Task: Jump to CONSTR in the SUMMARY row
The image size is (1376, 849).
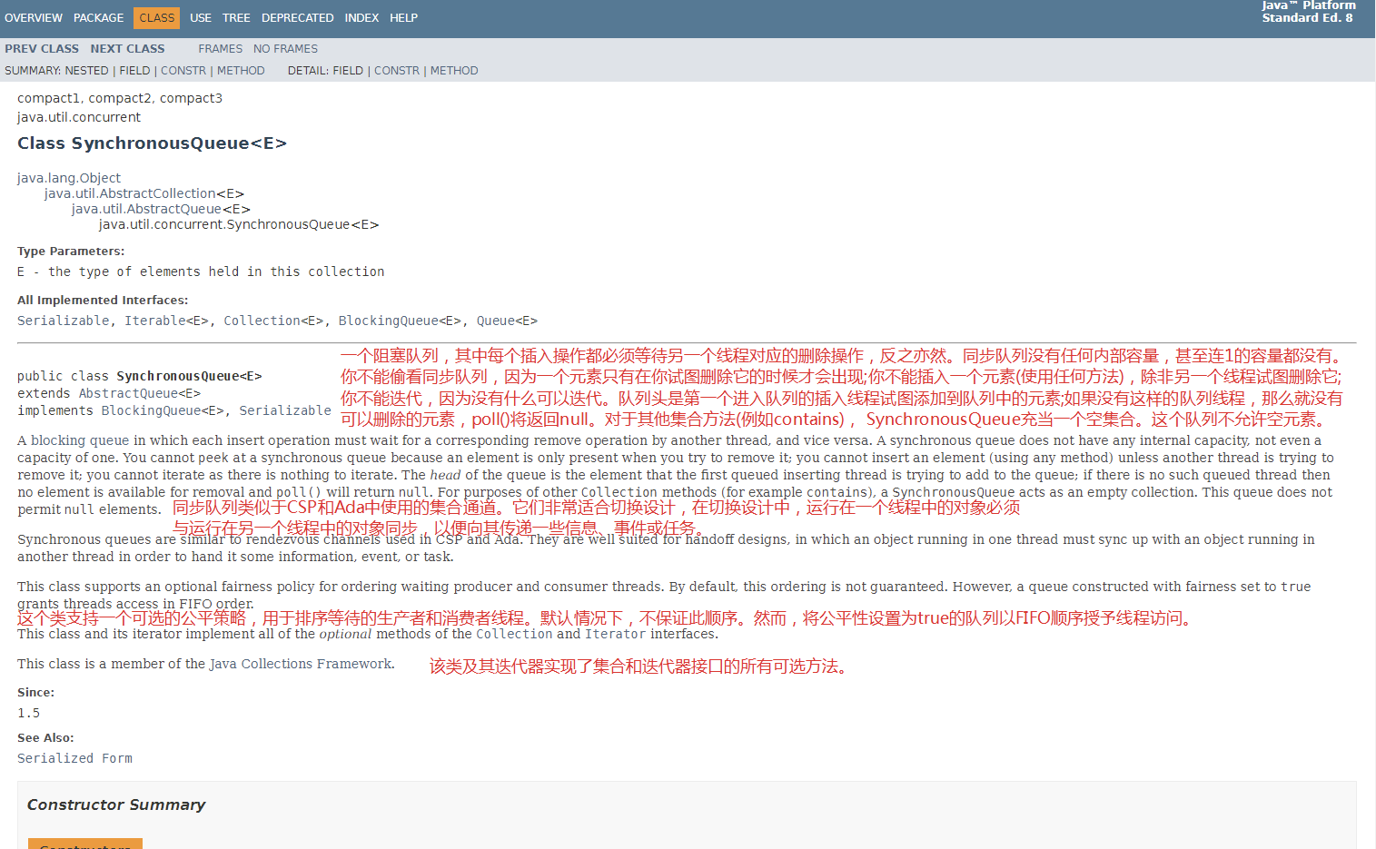Action: coord(183,71)
